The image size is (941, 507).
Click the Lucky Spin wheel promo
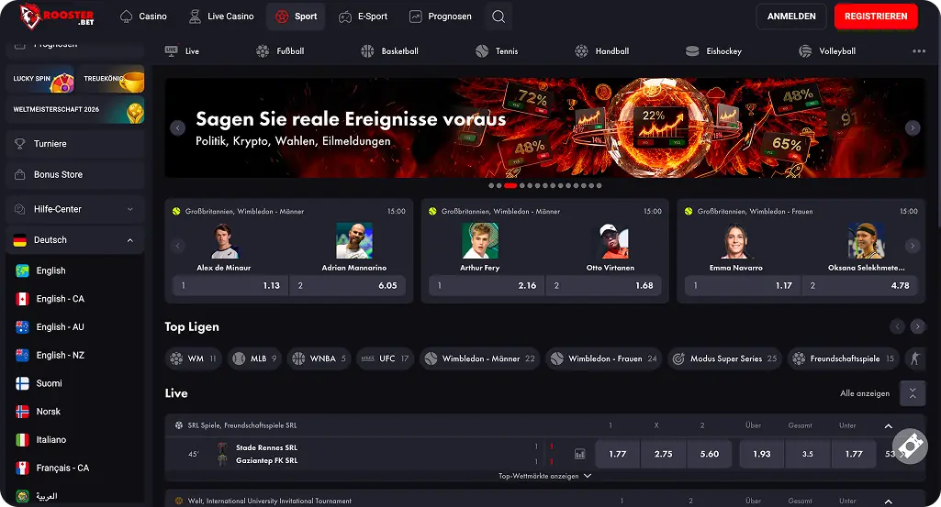tap(40, 79)
